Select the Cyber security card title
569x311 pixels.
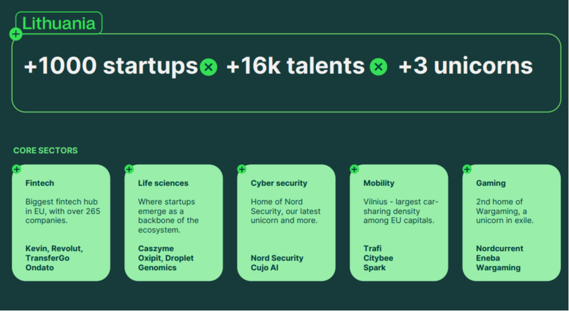279,183
